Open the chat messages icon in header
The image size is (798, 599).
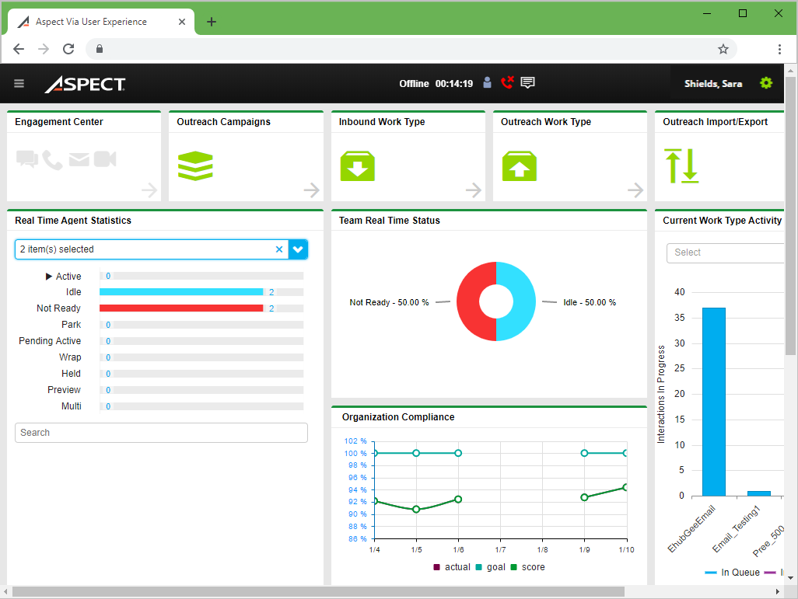coord(528,82)
